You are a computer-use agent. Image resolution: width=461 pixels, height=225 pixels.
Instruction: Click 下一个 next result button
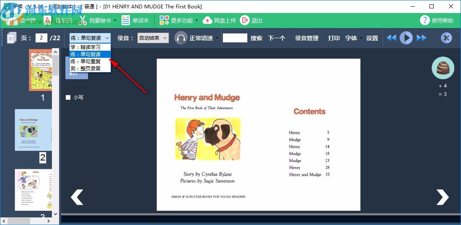[277, 38]
